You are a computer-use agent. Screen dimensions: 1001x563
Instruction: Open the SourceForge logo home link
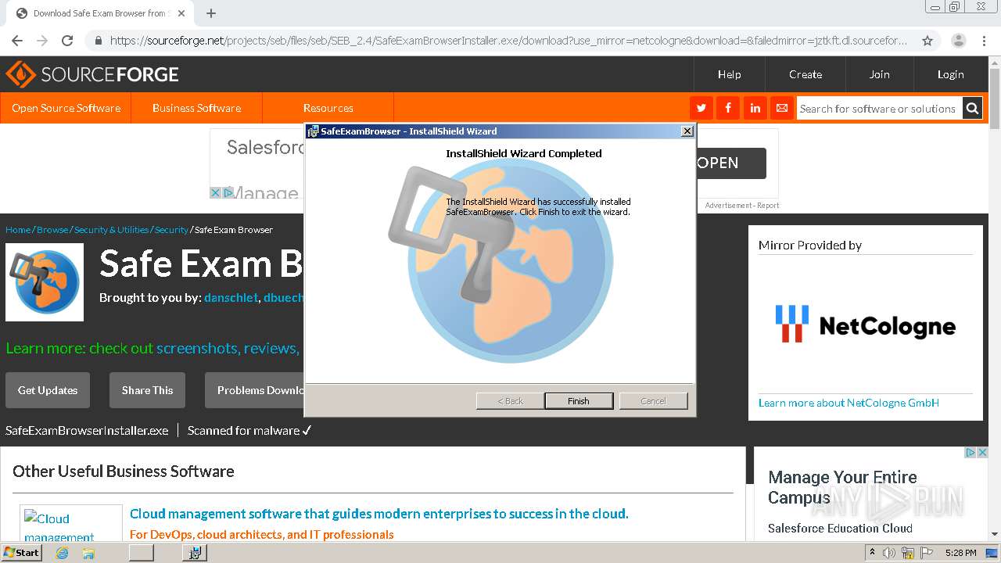[x=92, y=74]
